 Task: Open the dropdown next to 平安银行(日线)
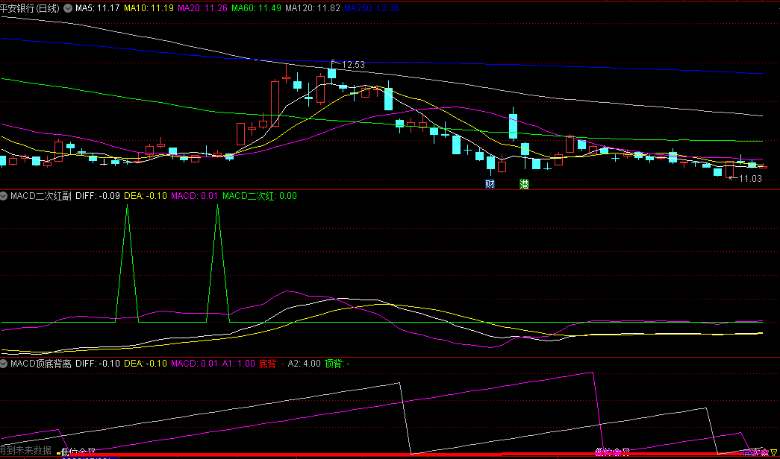68,8
